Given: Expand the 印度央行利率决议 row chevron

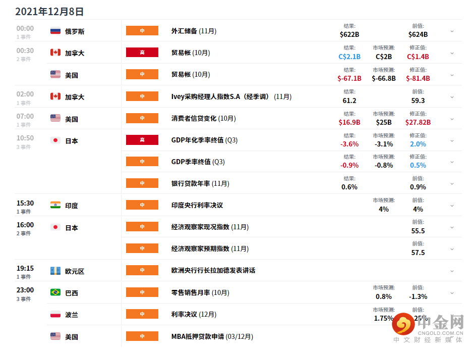Looking at the screenshot, I should [452, 206].
